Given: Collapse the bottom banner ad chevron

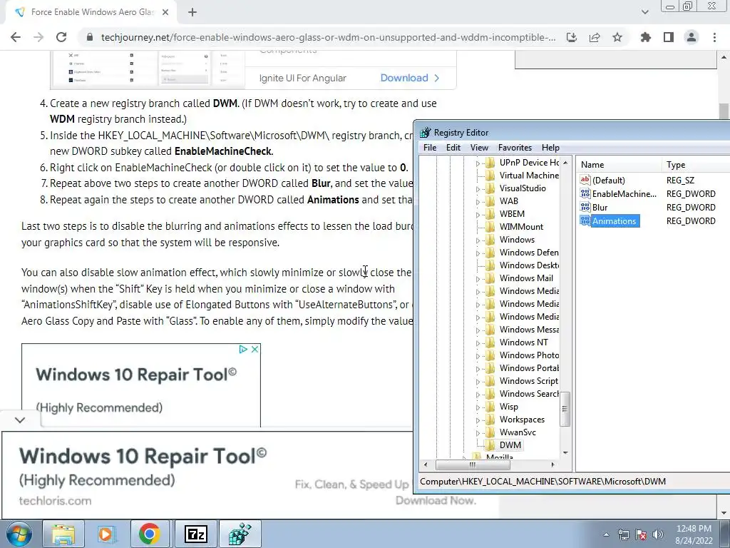Looking at the screenshot, I should click(x=19, y=420).
